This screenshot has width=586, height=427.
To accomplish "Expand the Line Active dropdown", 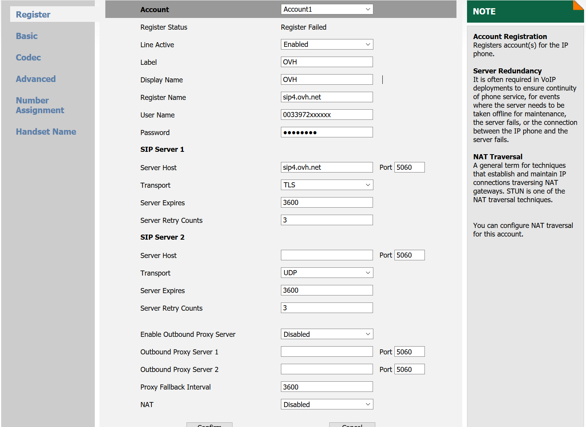I will (x=327, y=44).
